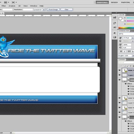Hide the top RIDE THE text layer

[120, 70]
